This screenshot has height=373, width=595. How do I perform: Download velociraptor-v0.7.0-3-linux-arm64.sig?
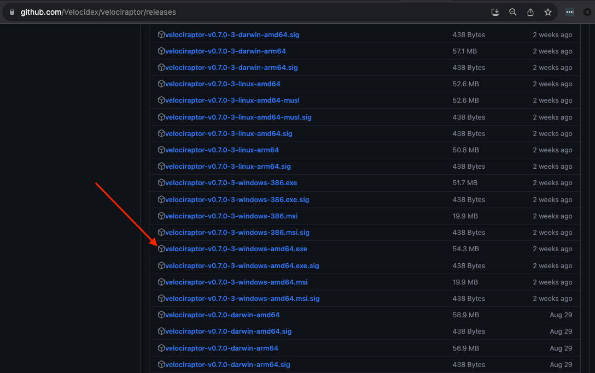(x=228, y=166)
